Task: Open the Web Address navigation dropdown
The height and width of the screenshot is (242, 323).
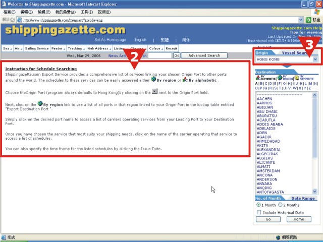Action: pos(99,48)
